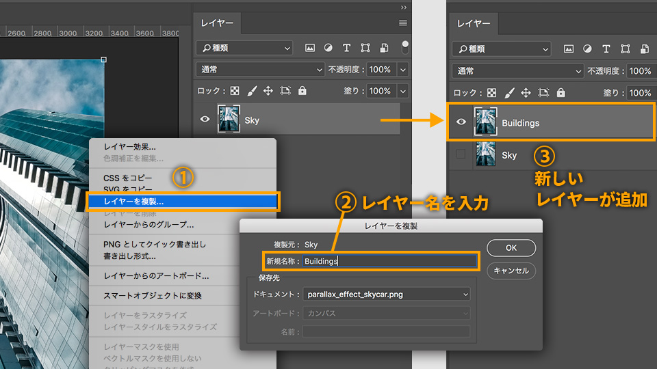Viewport: 657px width, 369px height.
Task: Click transform handle at canvas image corner
Action: [x=103, y=60]
